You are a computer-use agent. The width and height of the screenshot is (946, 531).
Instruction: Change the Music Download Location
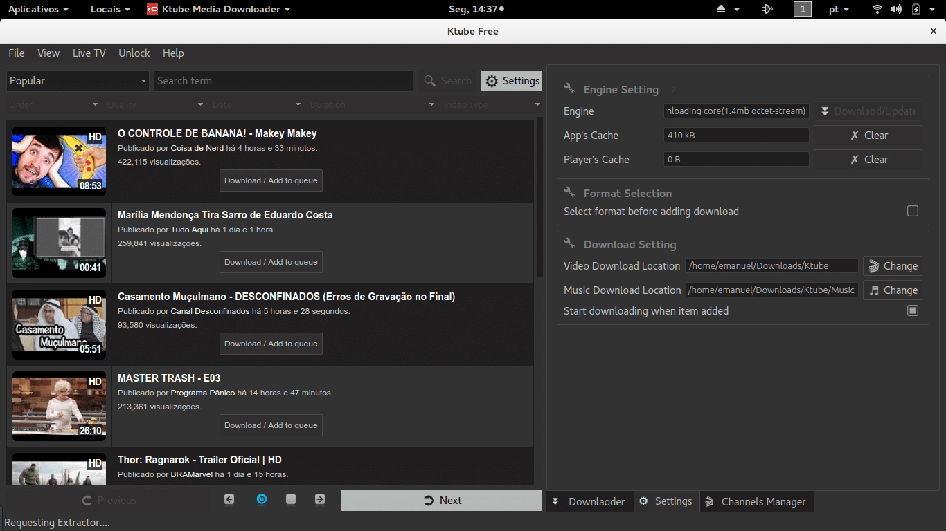tap(893, 290)
